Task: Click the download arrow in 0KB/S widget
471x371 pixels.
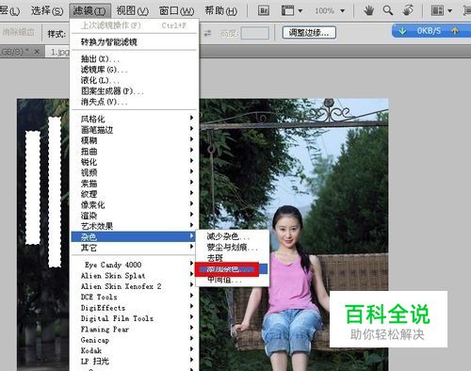Action: point(402,31)
